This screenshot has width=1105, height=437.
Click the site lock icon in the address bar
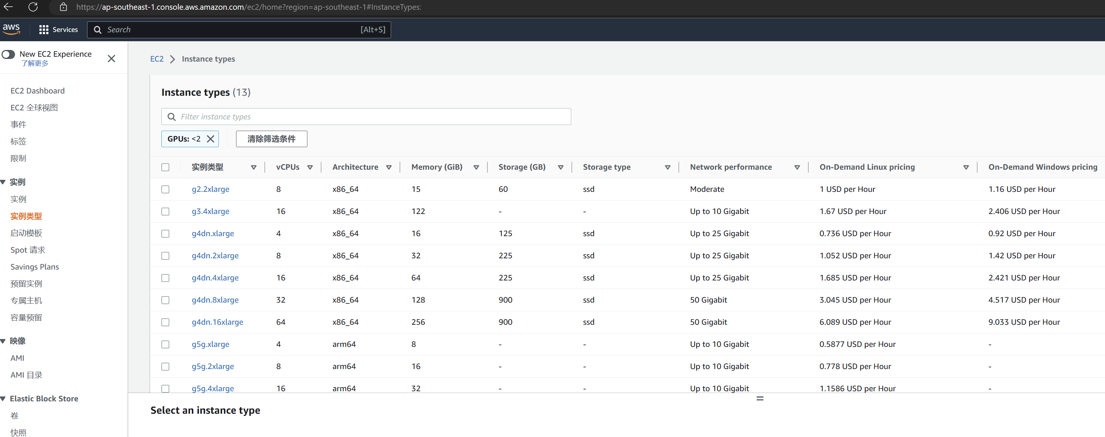click(63, 7)
